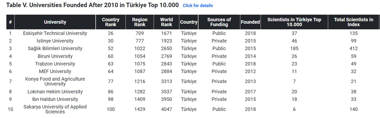Click the Country column header
The height and width of the screenshot is (118, 380).
(189, 22)
